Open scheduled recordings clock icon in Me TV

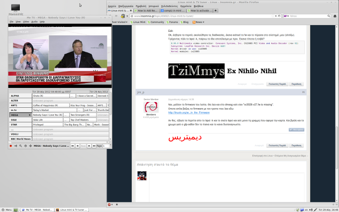coord(26,146)
